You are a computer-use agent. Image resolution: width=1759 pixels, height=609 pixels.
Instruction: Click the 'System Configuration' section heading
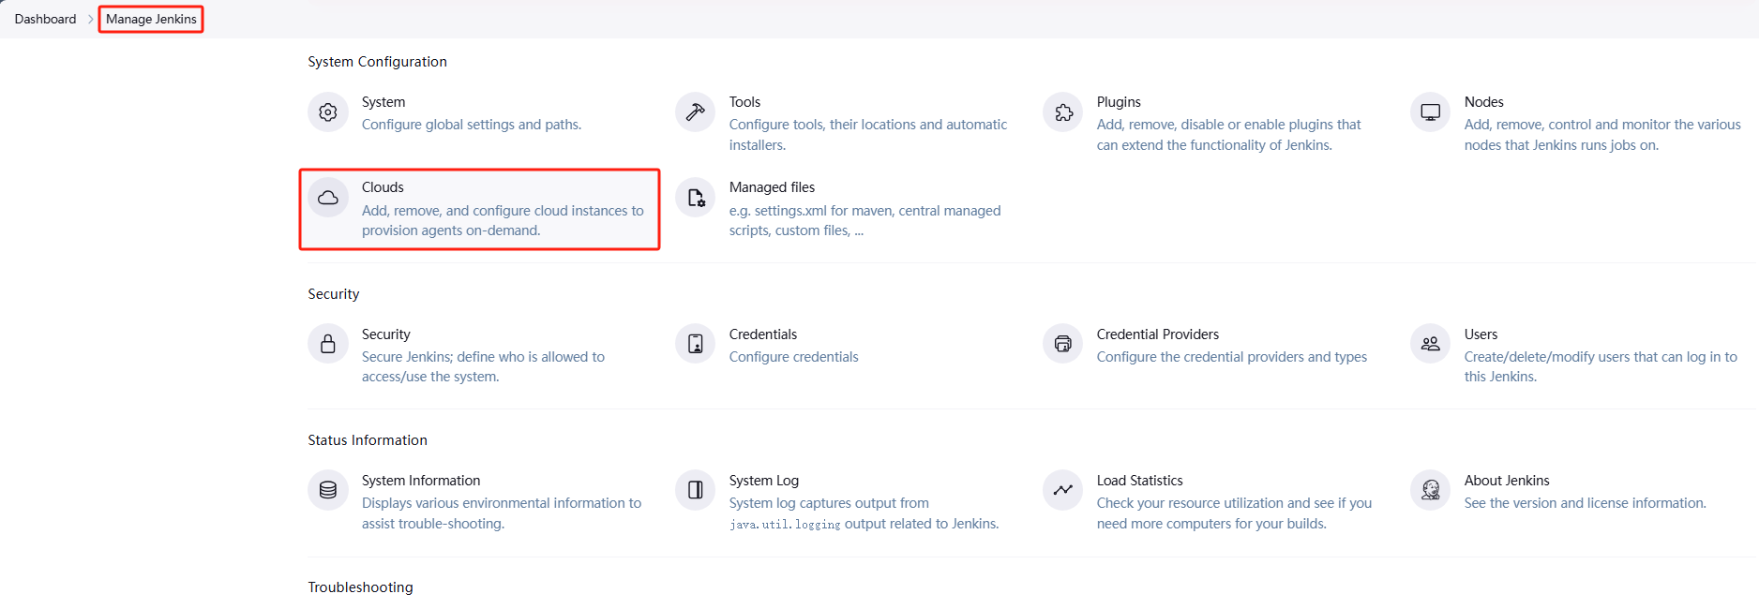[x=377, y=62]
